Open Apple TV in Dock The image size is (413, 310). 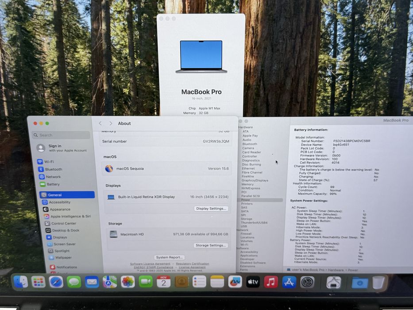[x=253, y=282]
